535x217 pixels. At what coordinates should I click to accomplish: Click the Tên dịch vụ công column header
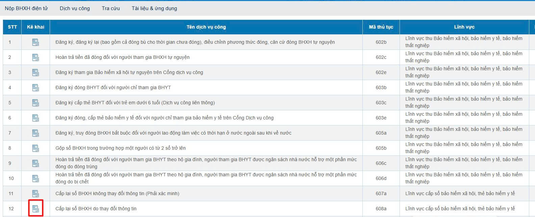point(206,27)
